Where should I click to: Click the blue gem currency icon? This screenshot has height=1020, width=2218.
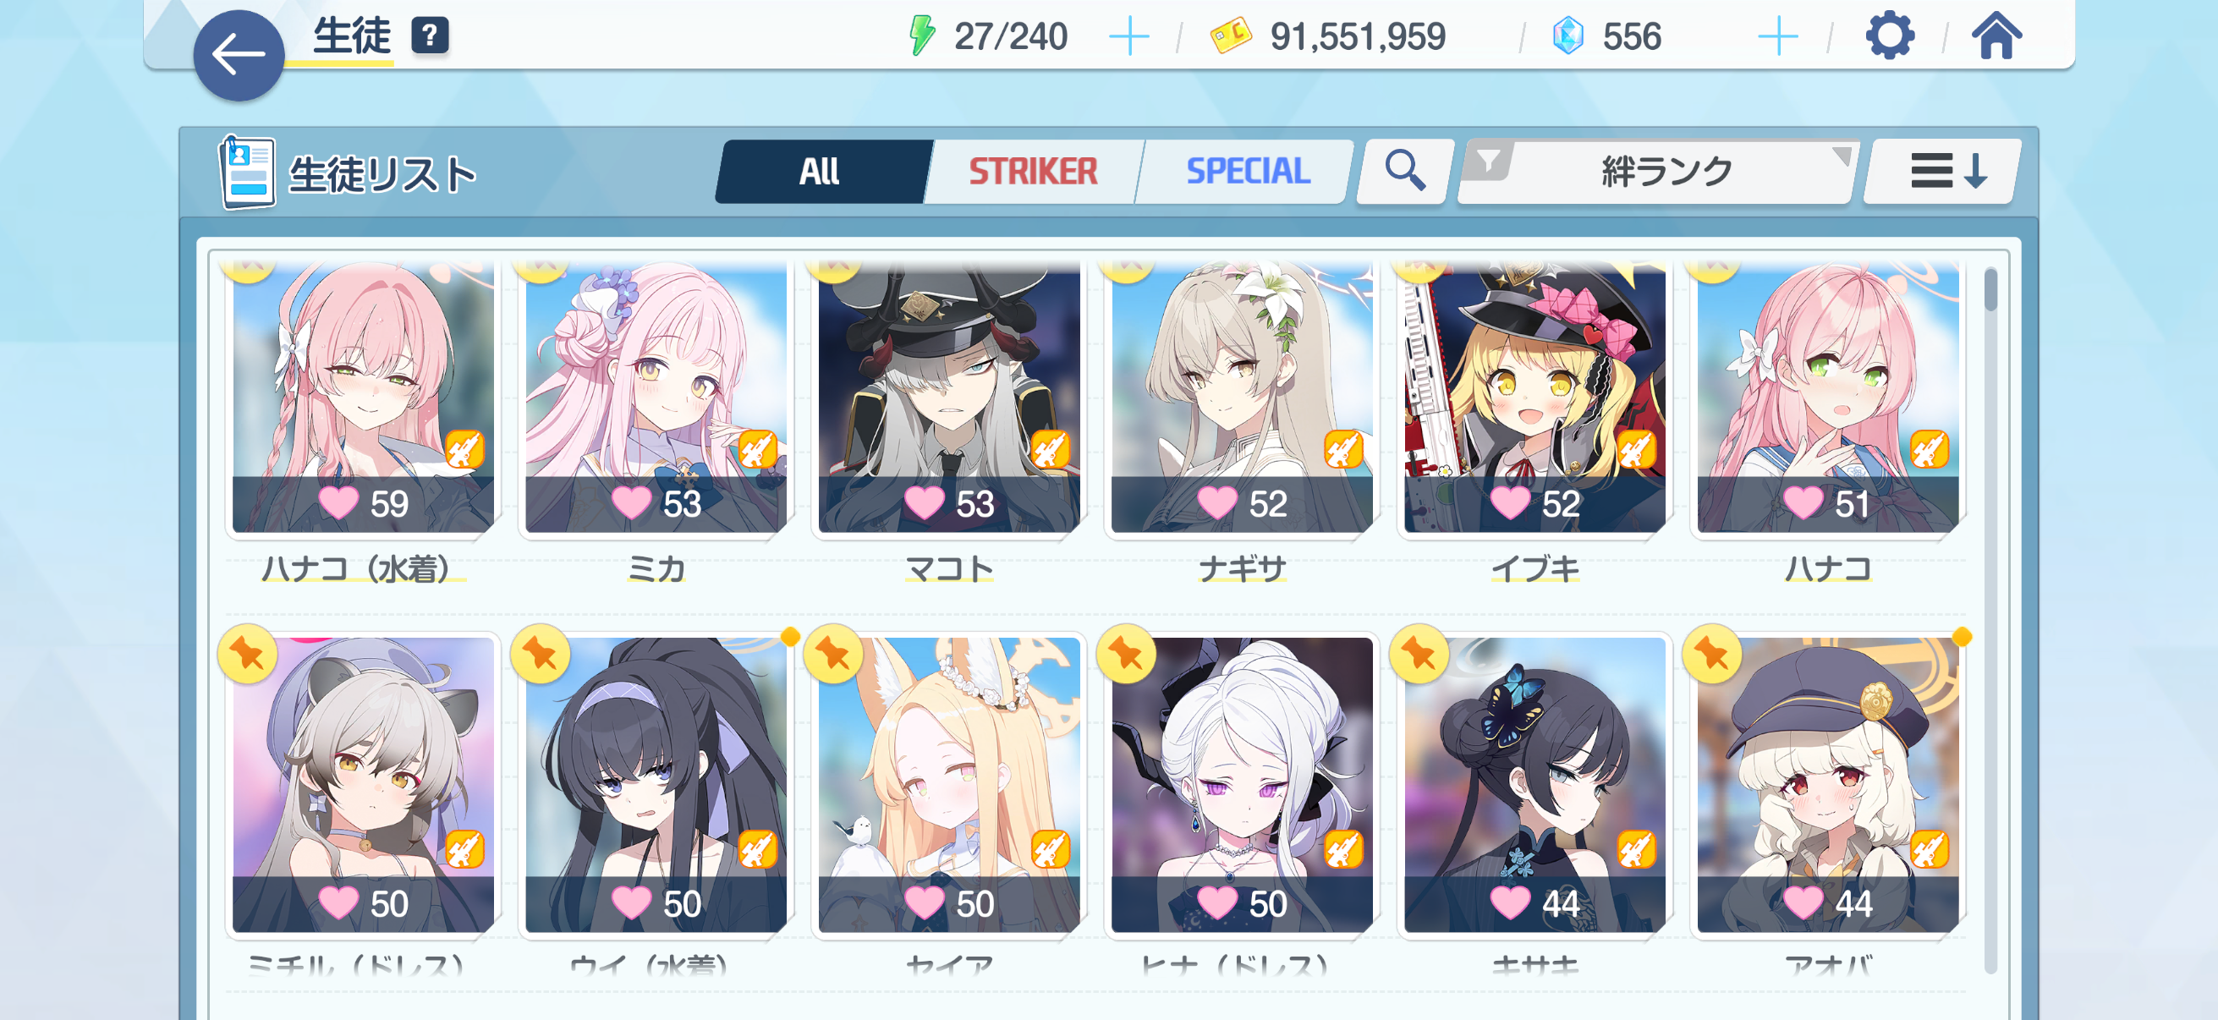(x=1568, y=36)
